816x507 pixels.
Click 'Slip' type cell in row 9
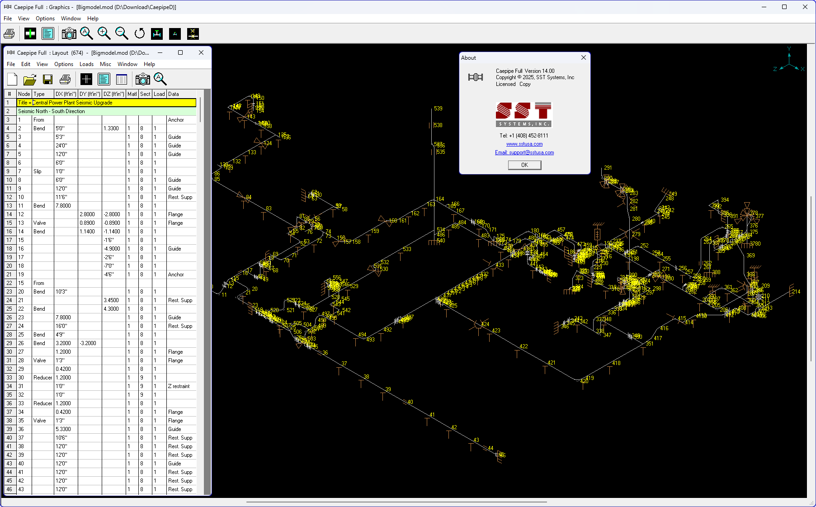42,171
